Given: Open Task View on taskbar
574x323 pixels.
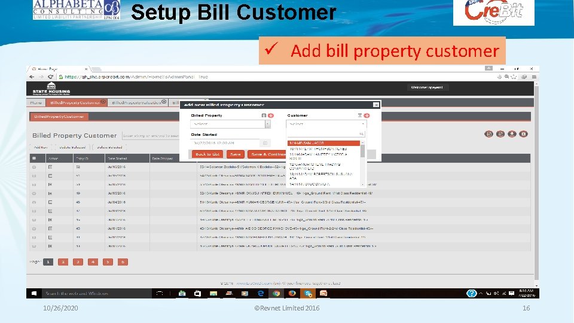Looking at the screenshot, I should point(160,293).
